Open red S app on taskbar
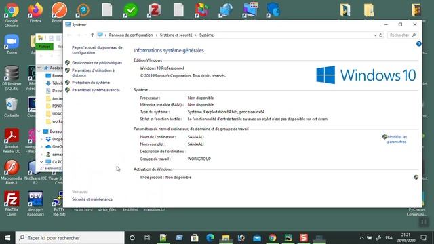 point(304,238)
